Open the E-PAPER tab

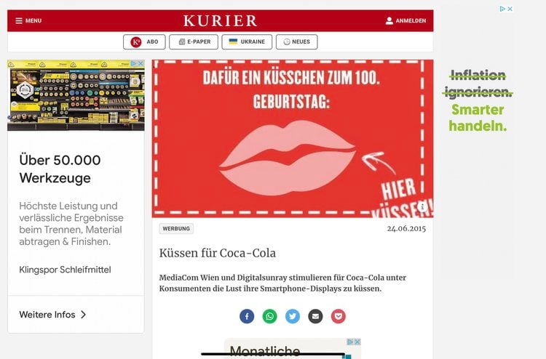pyautogui.click(x=194, y=41)
